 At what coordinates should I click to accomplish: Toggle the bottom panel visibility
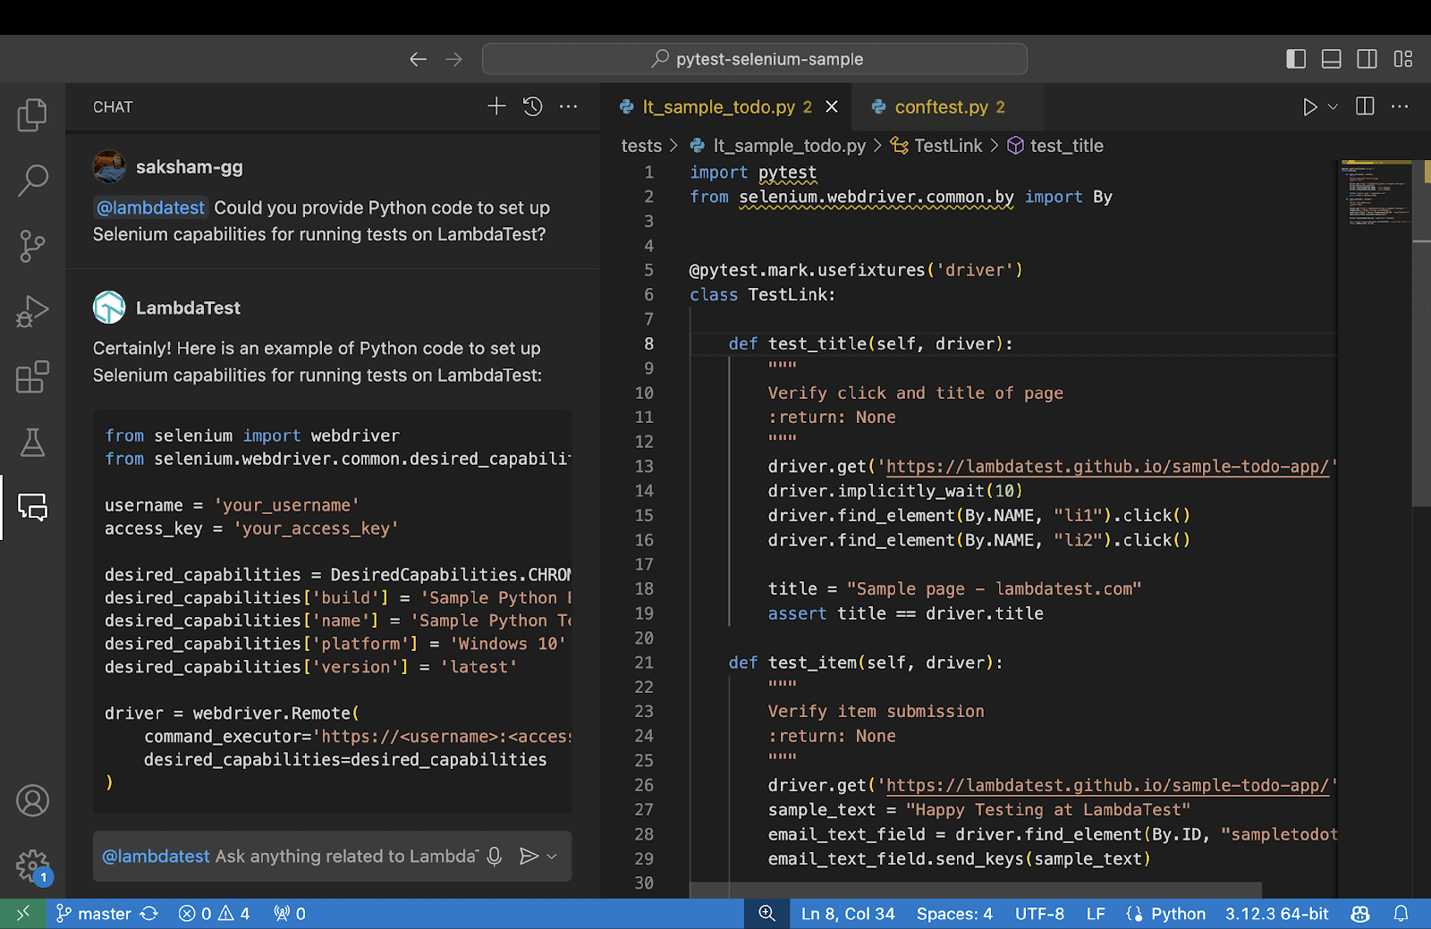[x=1331, y=58]
